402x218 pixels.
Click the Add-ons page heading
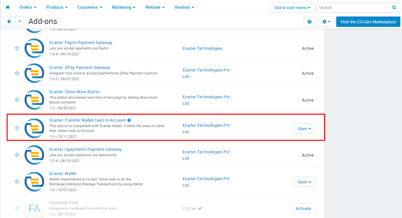pos(43,21)
